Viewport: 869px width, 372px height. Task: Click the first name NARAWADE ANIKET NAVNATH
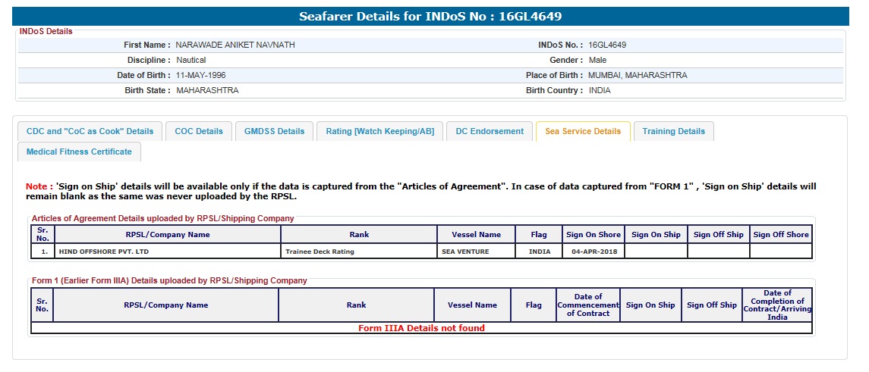235,45
